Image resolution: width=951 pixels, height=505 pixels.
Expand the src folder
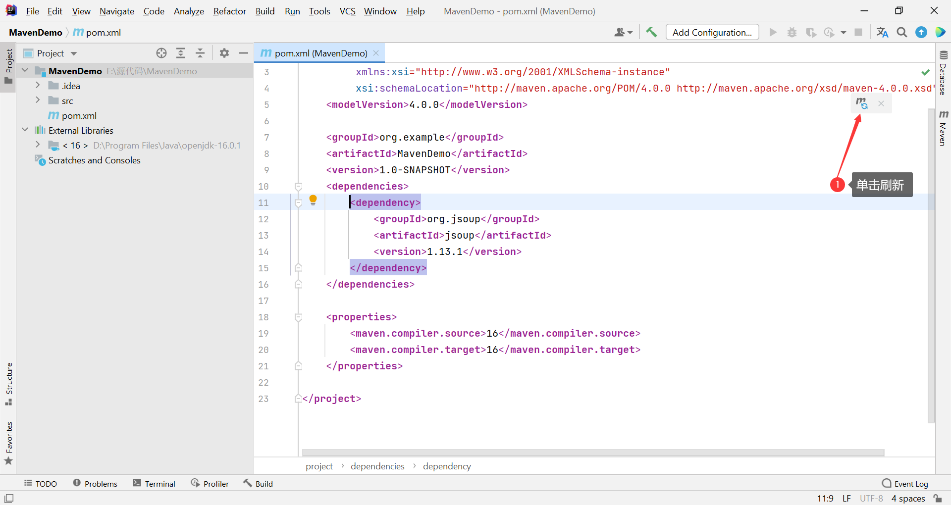(x=38, y=100)
